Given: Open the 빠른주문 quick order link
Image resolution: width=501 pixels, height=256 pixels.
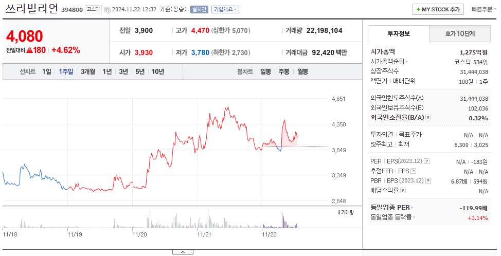Looking at the screenshot, I should (x=484, y=10).
